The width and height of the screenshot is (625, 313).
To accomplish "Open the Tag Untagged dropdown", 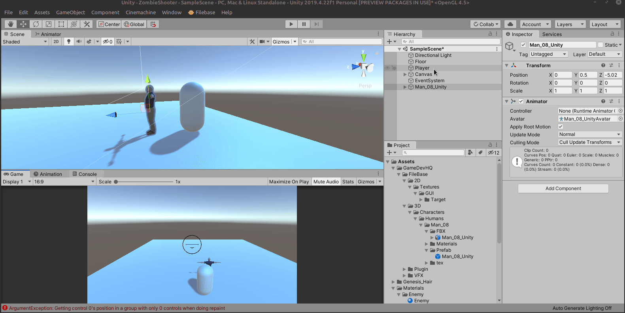I will point(549,54).
